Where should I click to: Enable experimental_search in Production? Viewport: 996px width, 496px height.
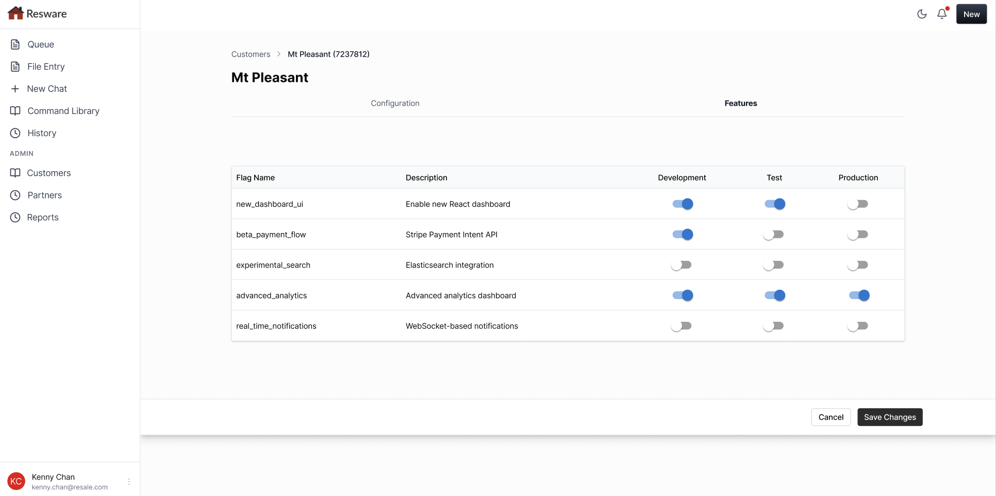point(858,265)
